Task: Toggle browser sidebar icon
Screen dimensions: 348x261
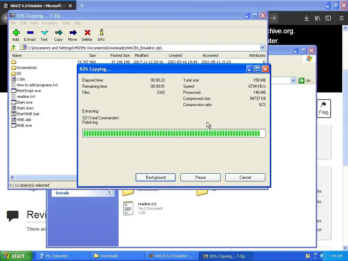Action: (328, 18)
